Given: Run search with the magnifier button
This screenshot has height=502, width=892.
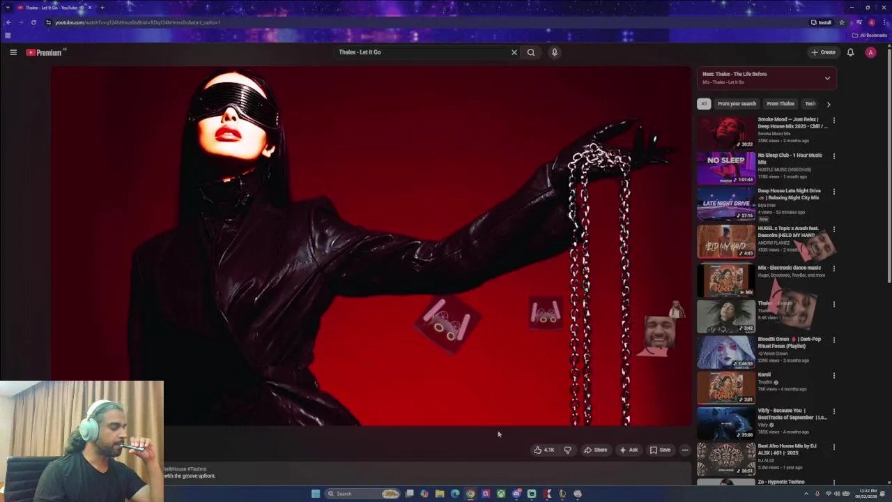Looking at the screenshot, I should coord(531,52).
